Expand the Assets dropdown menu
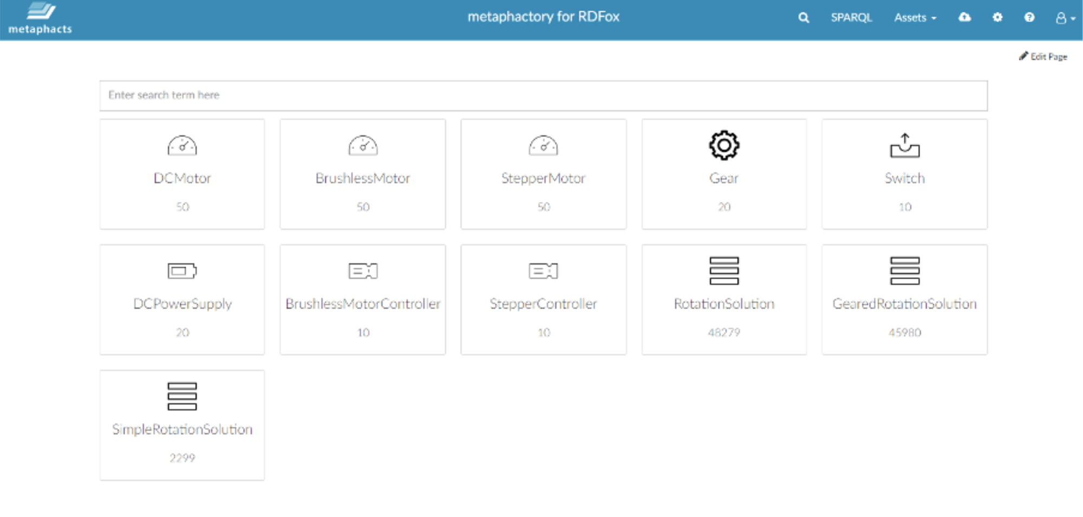Image resolution: width=1083 pixels, height=517 pixels. tap(915, 18)
